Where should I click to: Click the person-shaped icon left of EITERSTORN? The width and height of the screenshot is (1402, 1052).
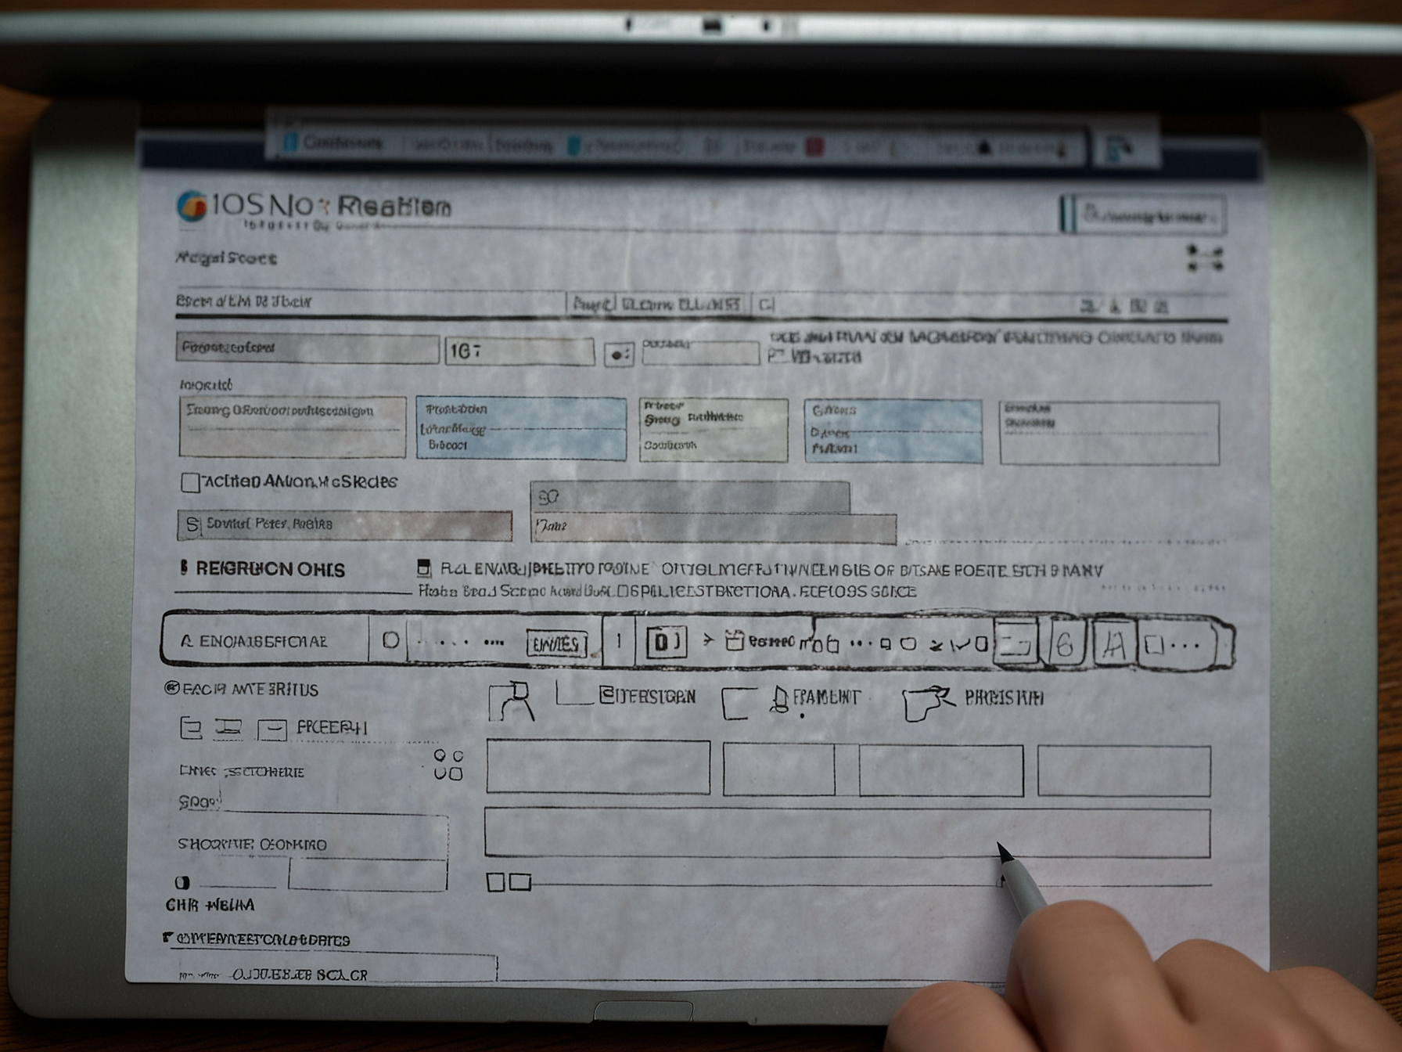click(512, 701)
